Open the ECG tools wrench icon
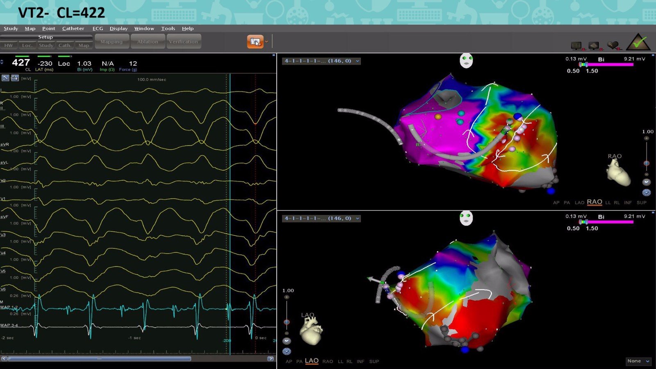Viewport: 656px width, 369px height. point(5,78)
